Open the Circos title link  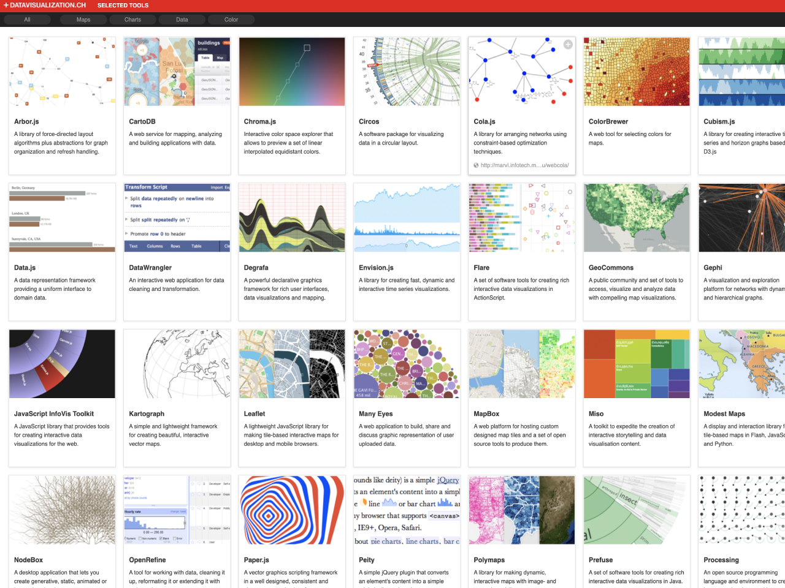[x=369, y=122]
